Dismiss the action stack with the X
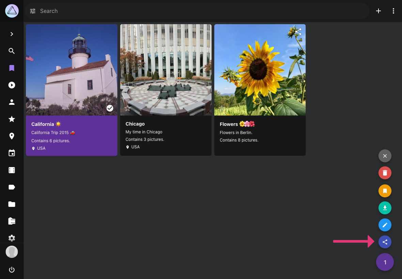The width and height of the screenshot is (402, 279). [x=385, y=156]
